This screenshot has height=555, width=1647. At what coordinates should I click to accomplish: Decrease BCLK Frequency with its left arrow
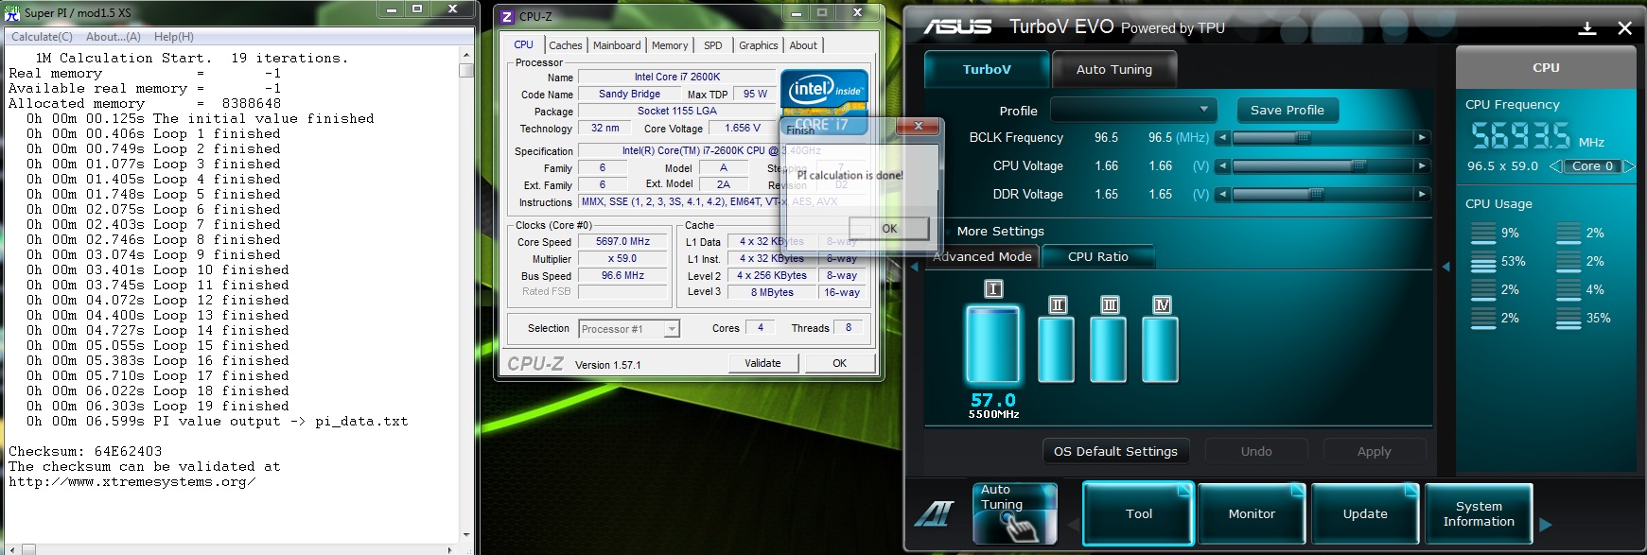pos(1223,138)
